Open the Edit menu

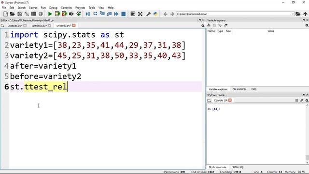click(x=12, y=8)
